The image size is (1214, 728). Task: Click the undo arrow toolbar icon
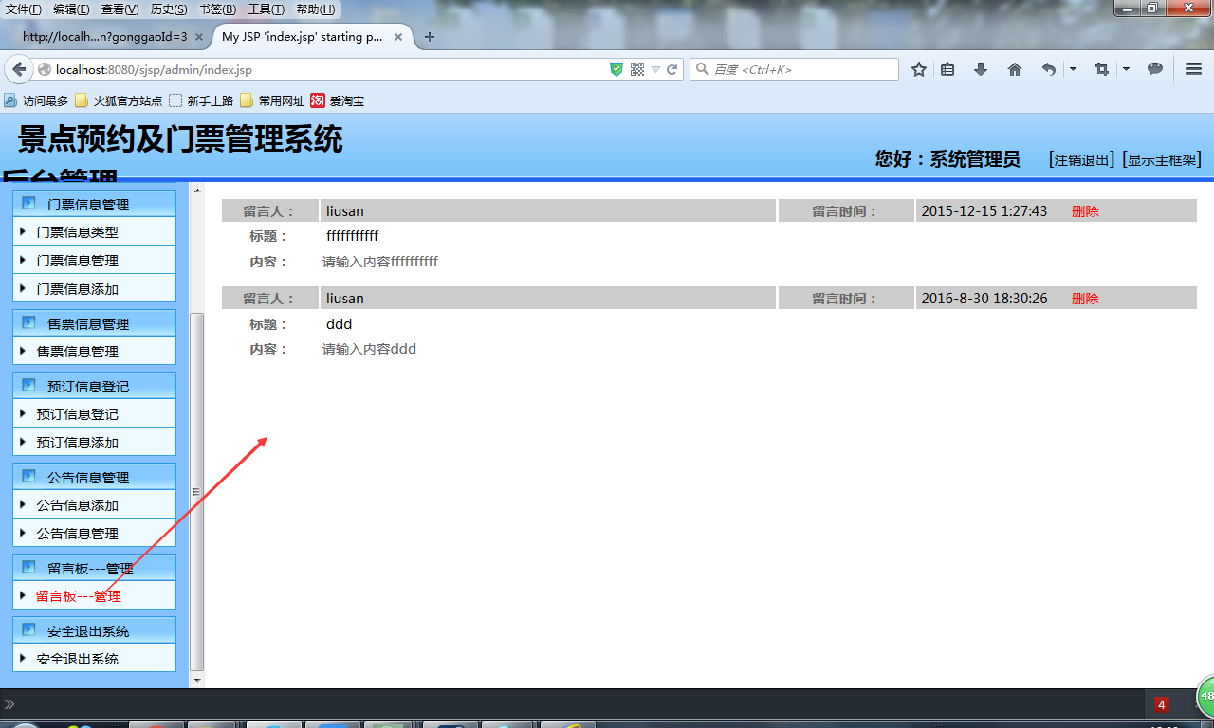click(x=1048, y=69)
